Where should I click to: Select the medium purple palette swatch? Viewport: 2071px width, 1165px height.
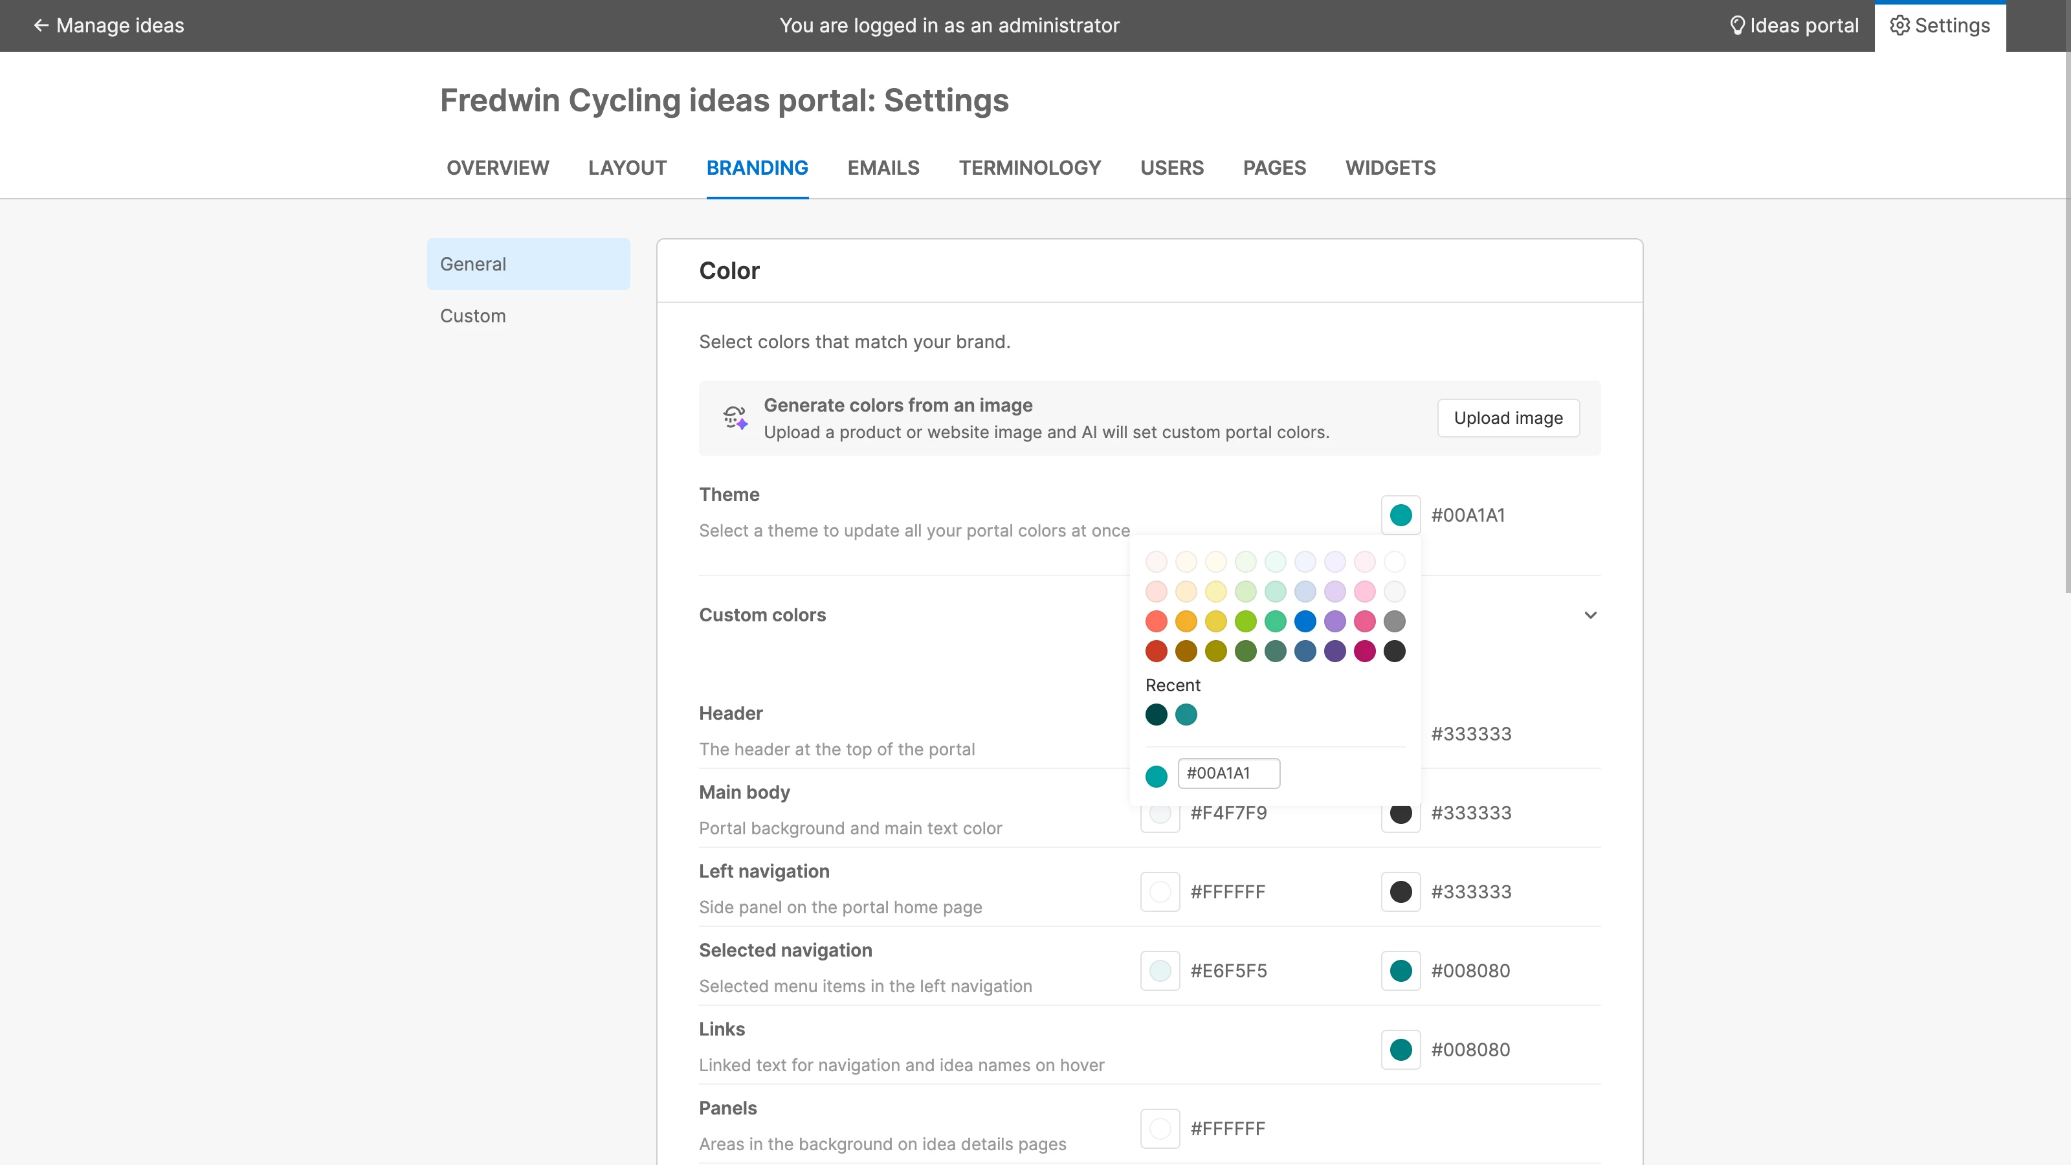pyautogui.click(x=1335, y=621)
